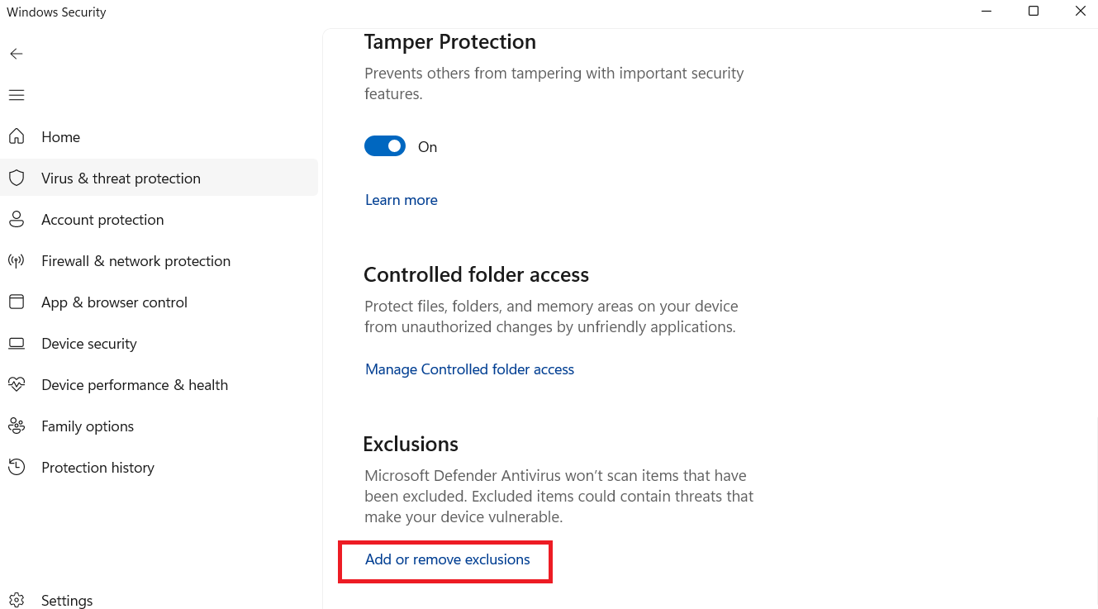Open the Tamper Protection Learn more link
This screenshot has width=1098, height=609.
(402, 200)
